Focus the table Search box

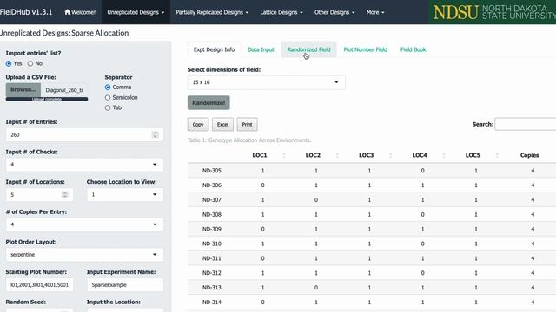(x=526, y=124)
